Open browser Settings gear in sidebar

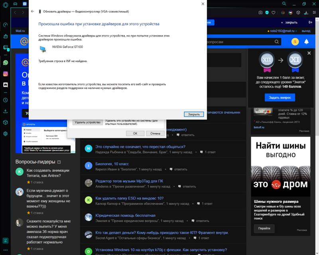6,133
